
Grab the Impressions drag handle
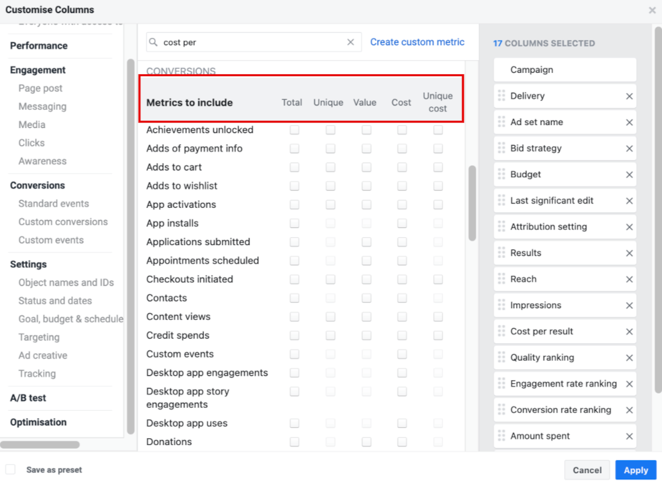pyautogui.click(x=501, y=305)
